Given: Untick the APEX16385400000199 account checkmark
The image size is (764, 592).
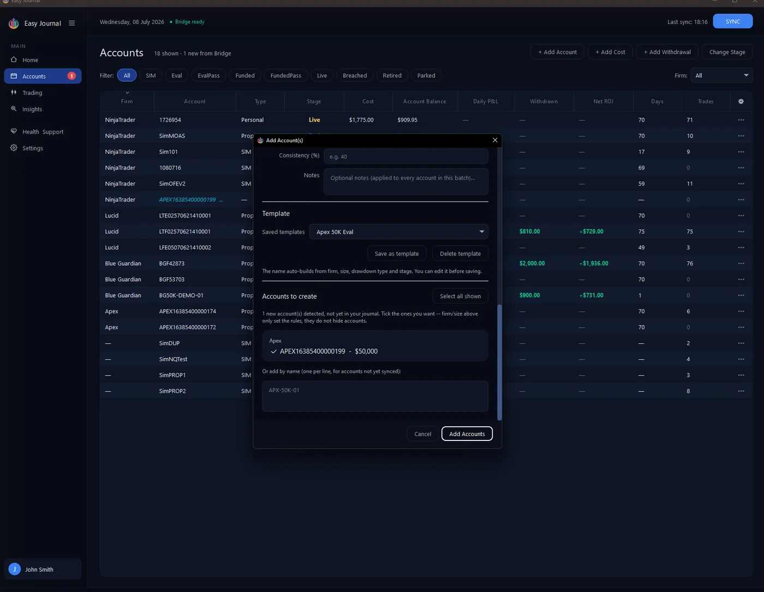Looking at the screenshot, I should [x=274, y=352].
